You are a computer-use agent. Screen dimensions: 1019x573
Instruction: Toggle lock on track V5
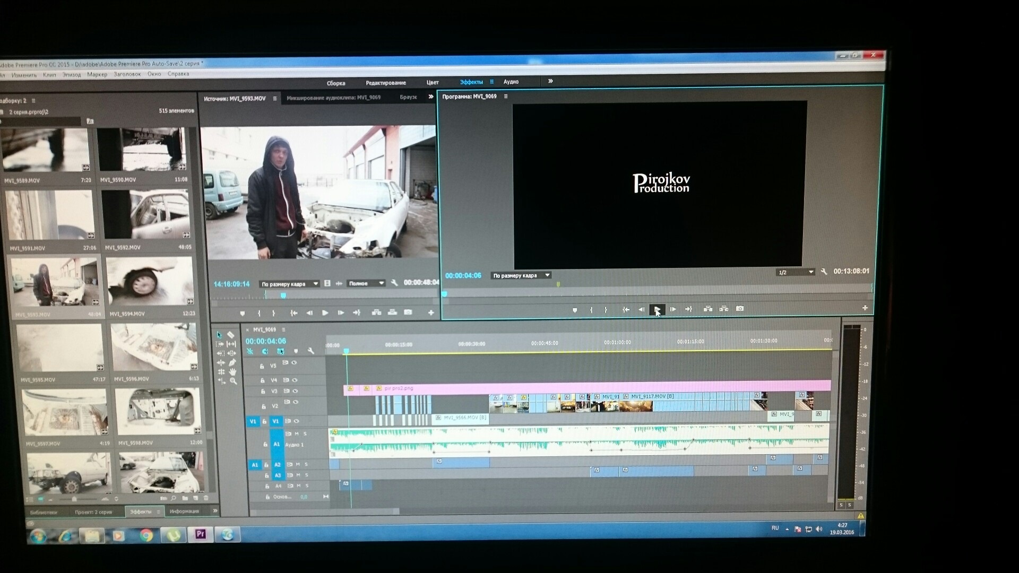pyautogui.click(x=262, y=366)
